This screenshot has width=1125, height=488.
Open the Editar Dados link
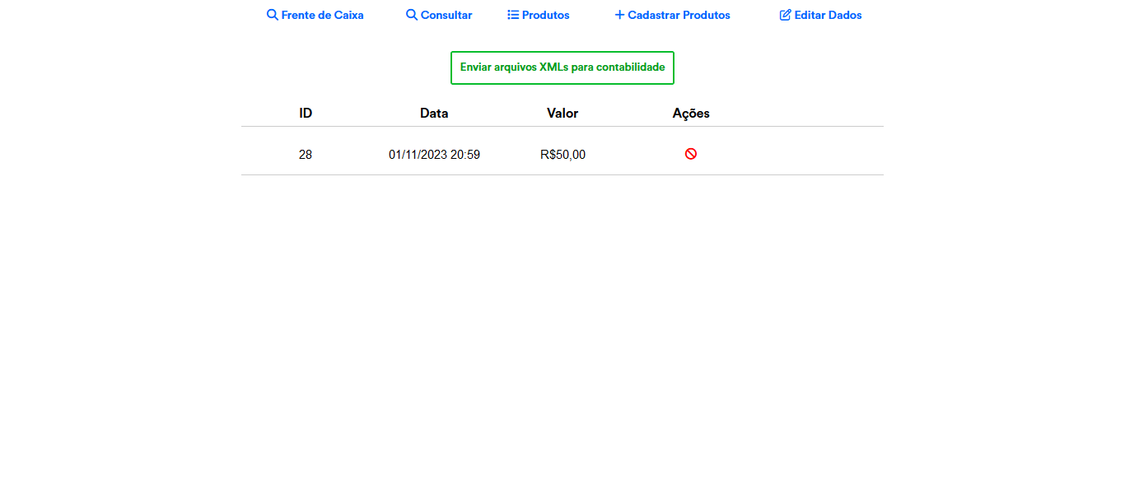tap(828, 15)
